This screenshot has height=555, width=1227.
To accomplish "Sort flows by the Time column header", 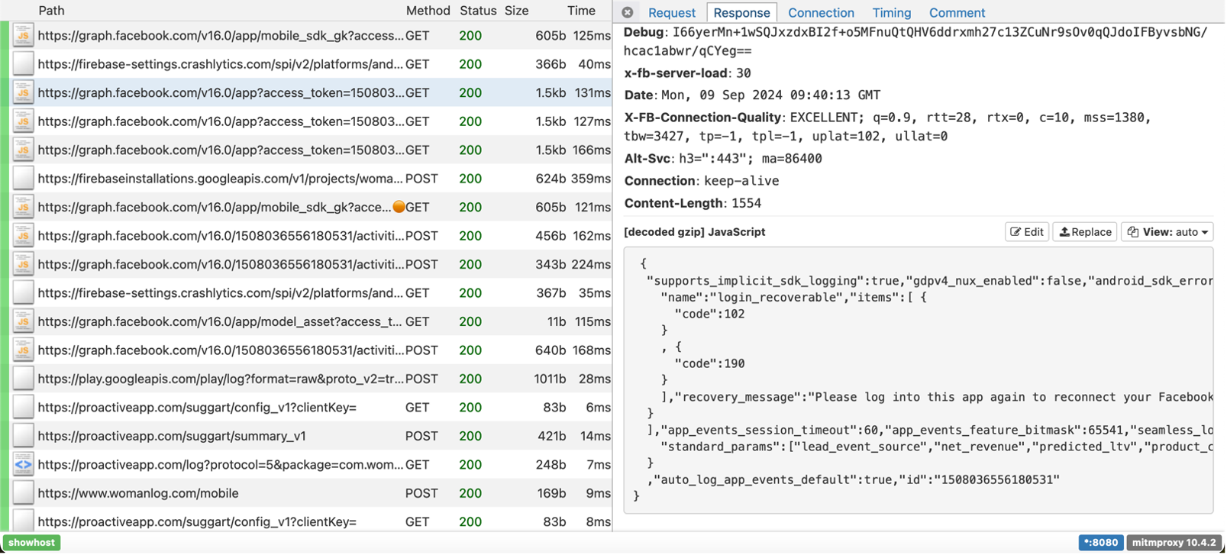I will tap(581, 11).
